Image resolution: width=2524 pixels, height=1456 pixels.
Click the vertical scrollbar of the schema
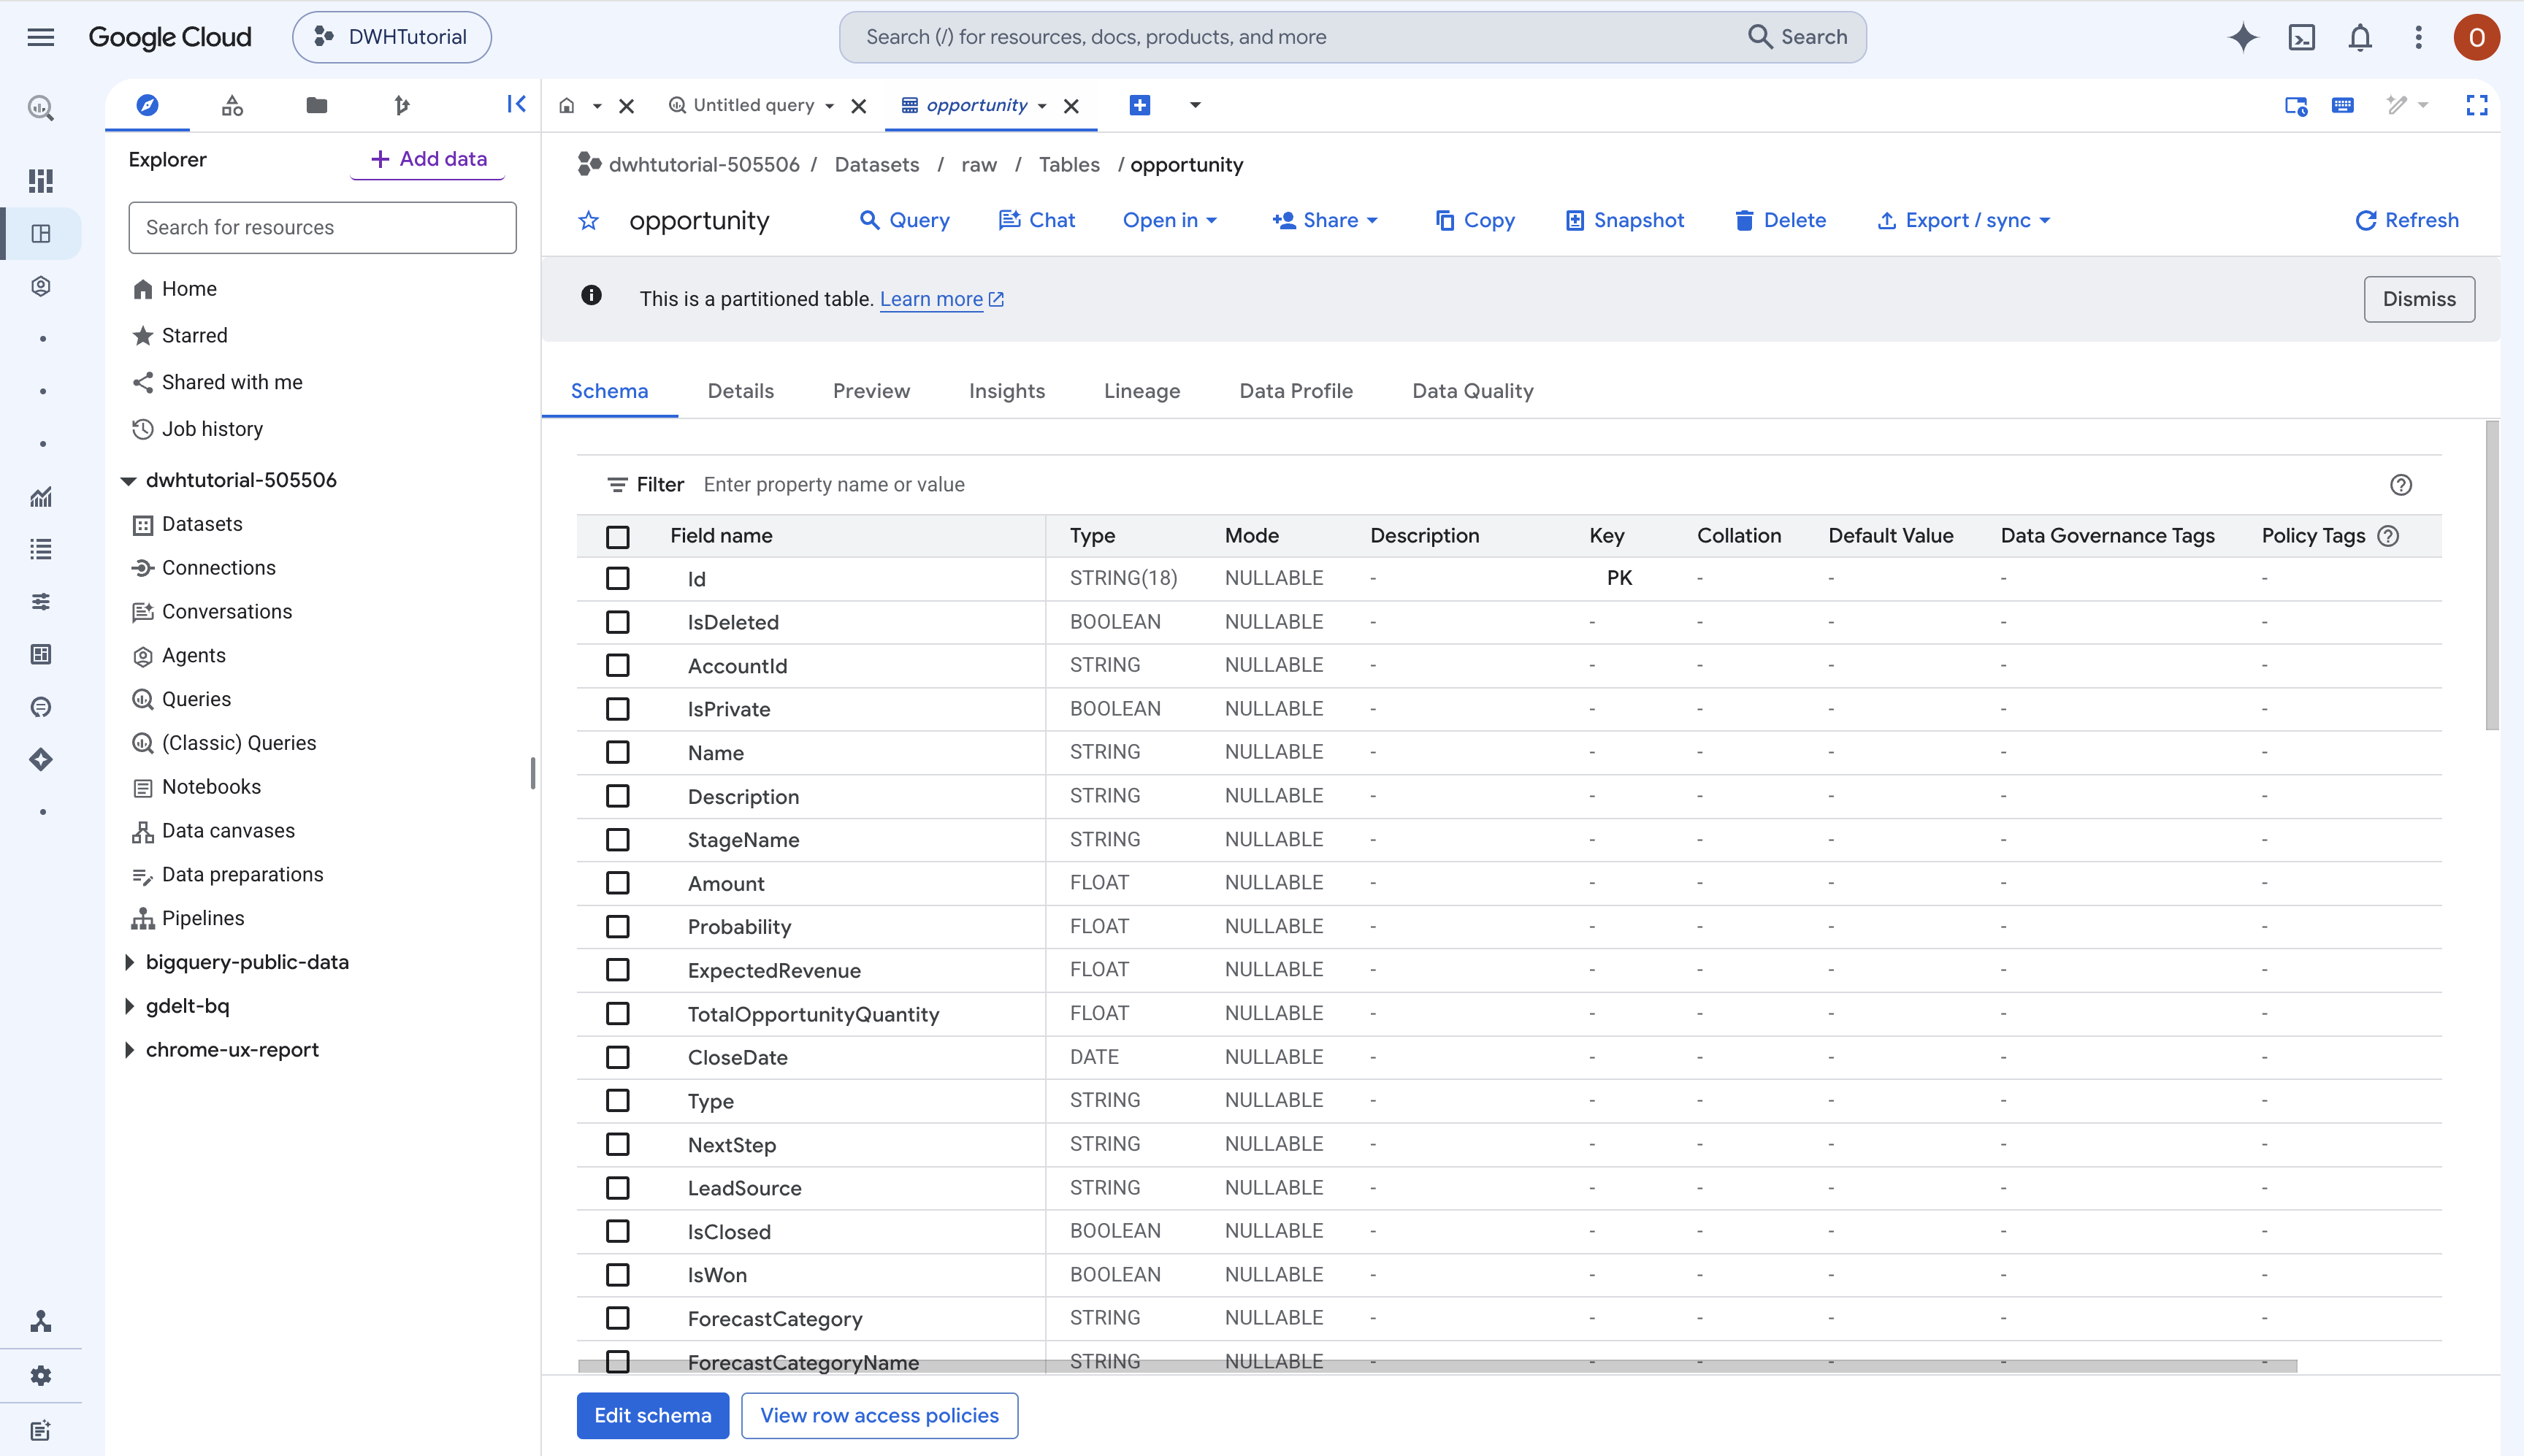pos(2492,575)
